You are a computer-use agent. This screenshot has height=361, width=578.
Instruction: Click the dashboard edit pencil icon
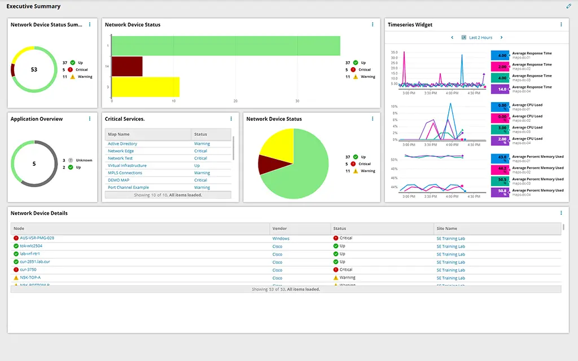[x=568, y=6]
